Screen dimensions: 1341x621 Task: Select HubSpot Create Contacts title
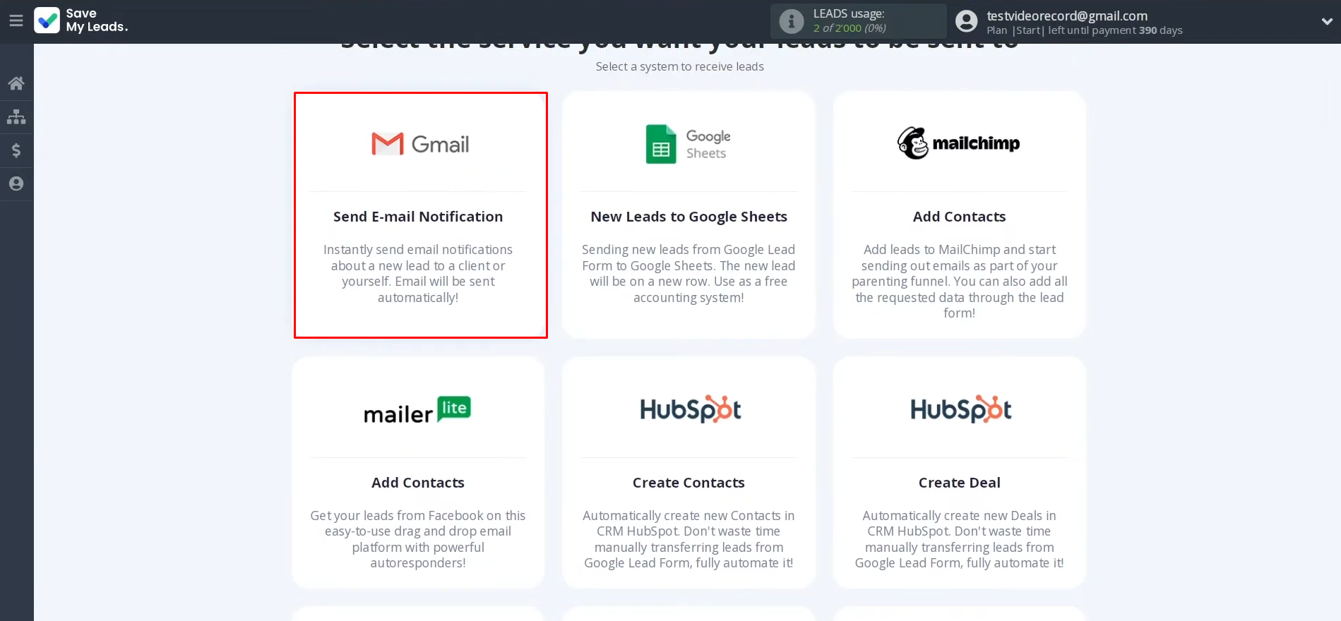(689, 483)
